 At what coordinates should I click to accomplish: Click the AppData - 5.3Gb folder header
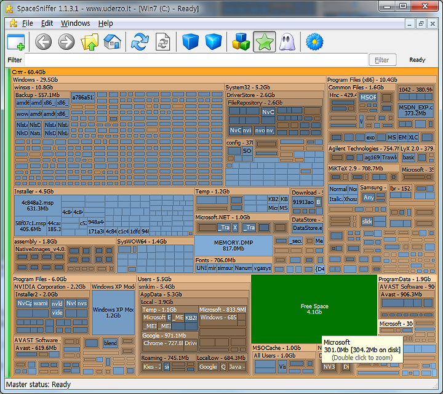coord(194,294)
